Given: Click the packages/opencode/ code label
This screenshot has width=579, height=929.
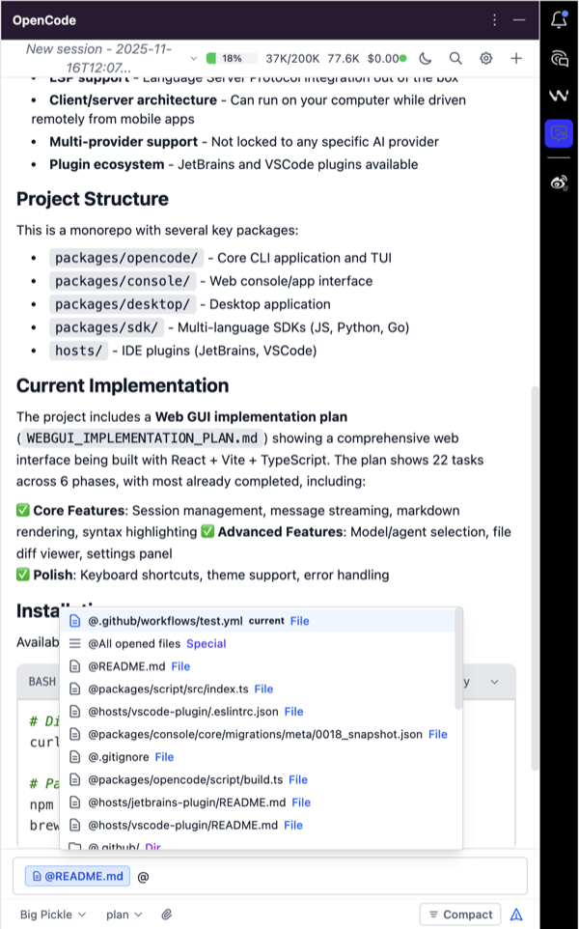Looking at the screenshot, I should [x=126, y=258].
